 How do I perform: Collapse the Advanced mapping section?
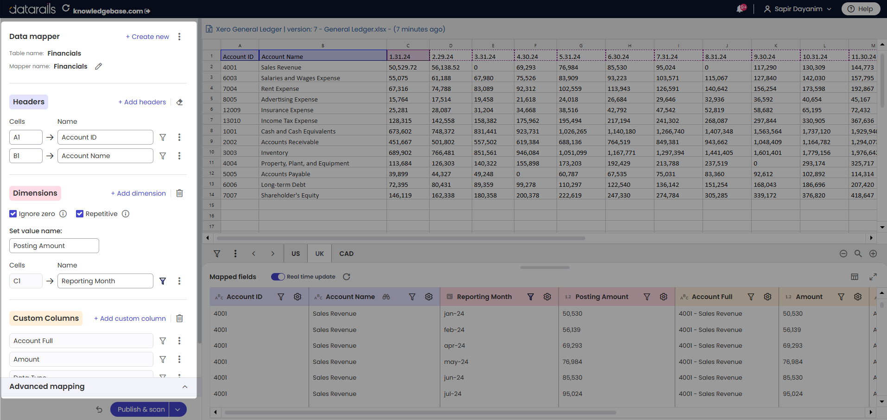click(185, 387)
